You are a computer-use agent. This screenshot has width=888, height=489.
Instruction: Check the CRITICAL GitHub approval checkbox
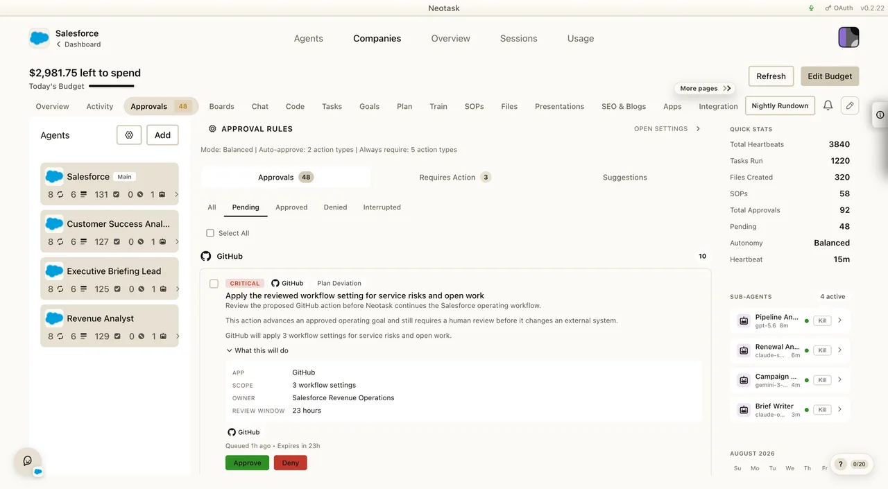(214, 284)
